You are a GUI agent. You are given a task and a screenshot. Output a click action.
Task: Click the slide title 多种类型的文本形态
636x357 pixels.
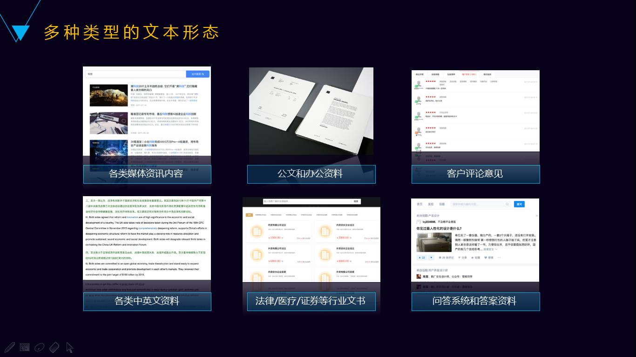click(131, 33)
